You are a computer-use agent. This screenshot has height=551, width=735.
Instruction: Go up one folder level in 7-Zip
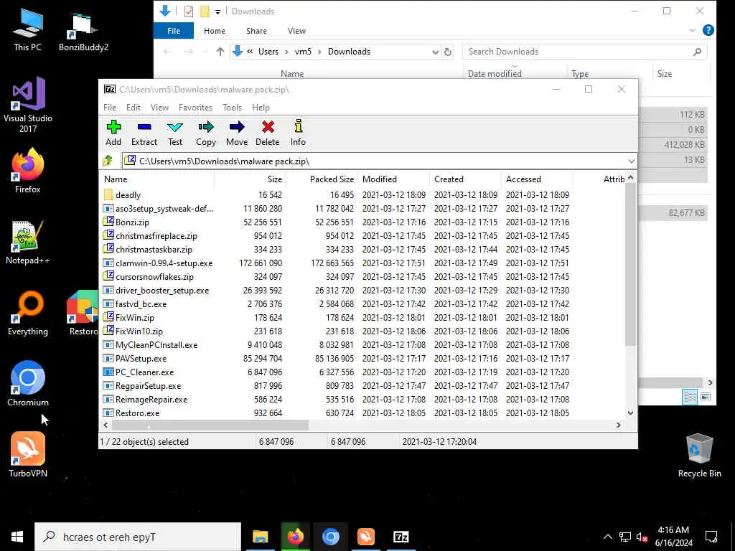click(108, 161)
